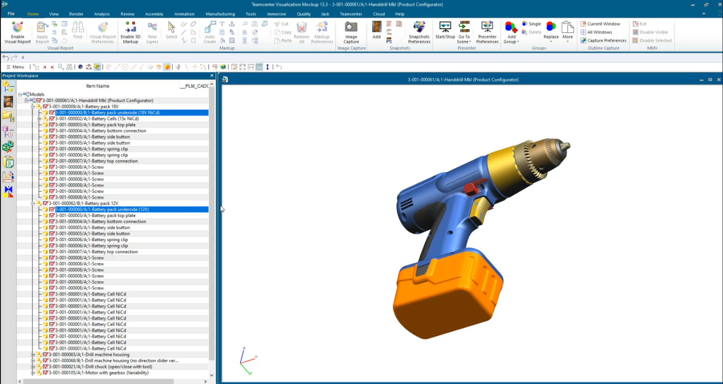Screen dimensions: 723x384
Task: Expand Motor with gearbox (Variability) node
Action: (x=33, y=373)
